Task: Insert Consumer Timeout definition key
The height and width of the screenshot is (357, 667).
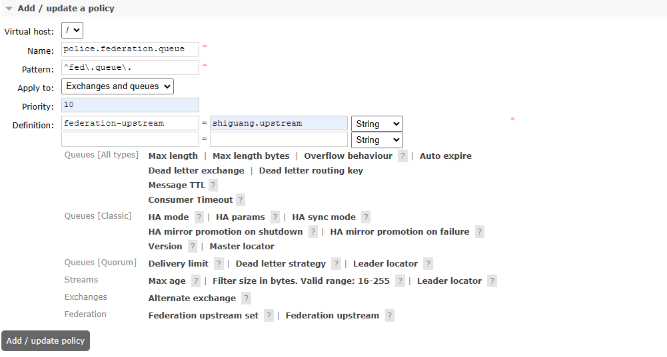Action: [x=191, y=200]
